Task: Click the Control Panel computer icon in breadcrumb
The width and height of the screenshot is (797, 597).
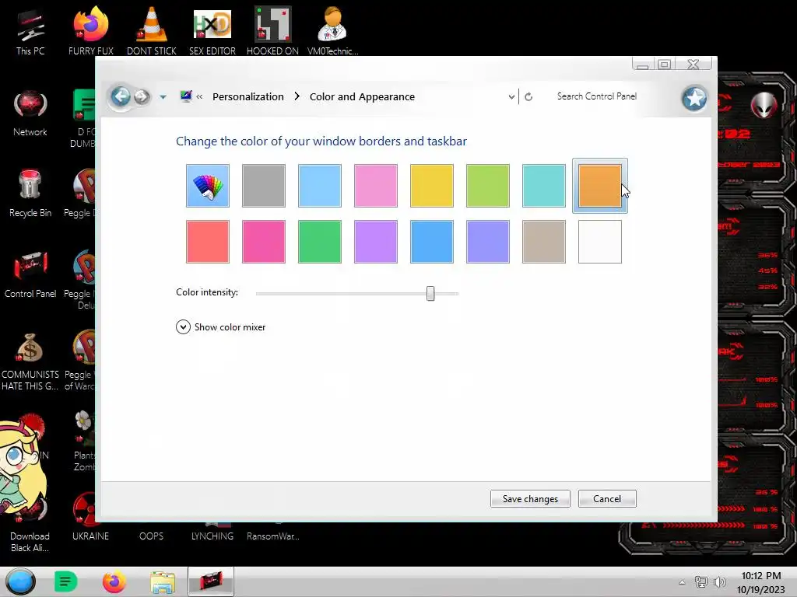Action: tap(186, 96)
